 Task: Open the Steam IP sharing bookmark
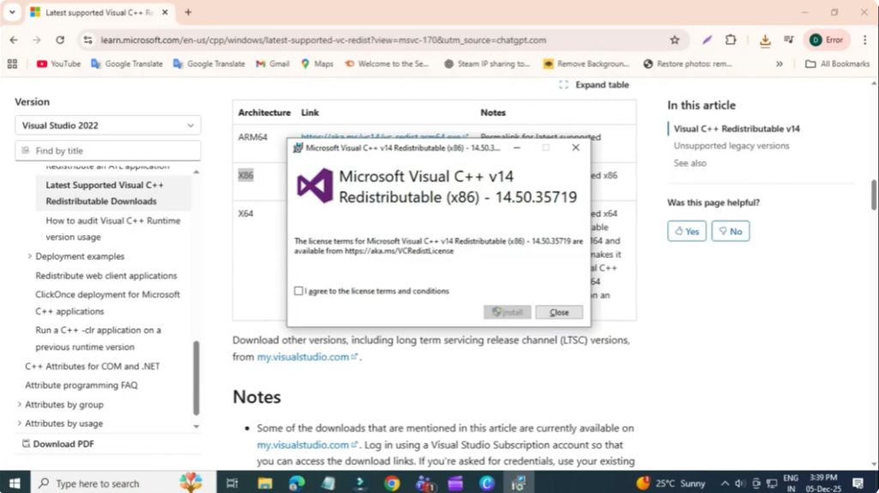487,64
